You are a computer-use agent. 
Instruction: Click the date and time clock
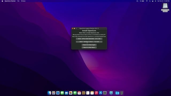click(x=163, y=1)
